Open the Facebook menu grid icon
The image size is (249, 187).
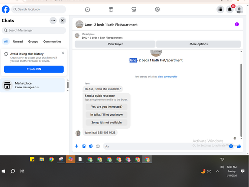coord(220,9)
